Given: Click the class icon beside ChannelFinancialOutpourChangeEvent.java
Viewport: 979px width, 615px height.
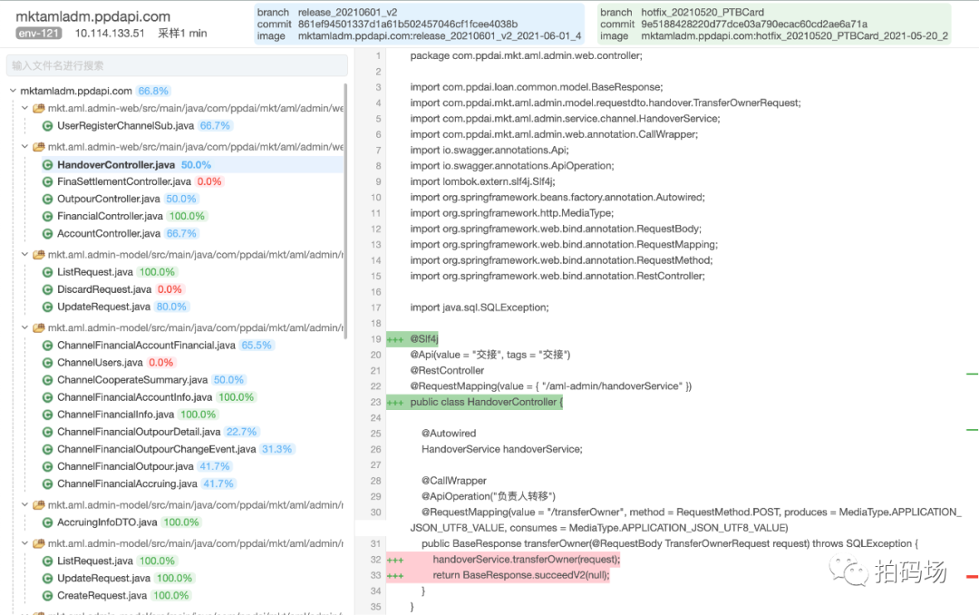Looking at the screenshot, I should 47,449.
